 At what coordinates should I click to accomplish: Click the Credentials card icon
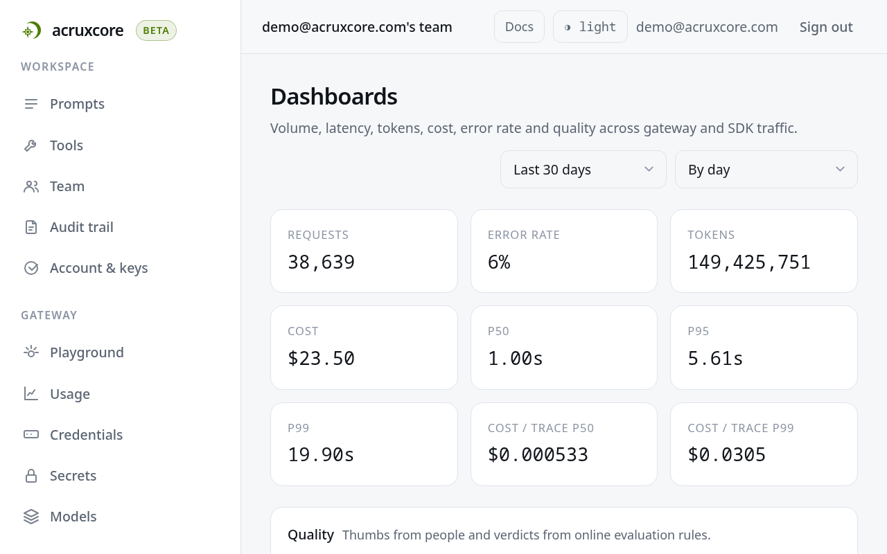[x=31, y=435]
